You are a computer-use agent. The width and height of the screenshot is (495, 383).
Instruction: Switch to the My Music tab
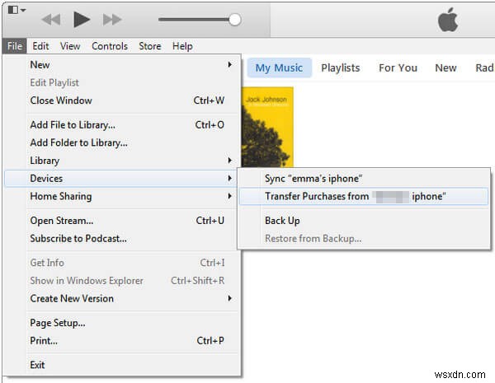[x=279, y=68]
